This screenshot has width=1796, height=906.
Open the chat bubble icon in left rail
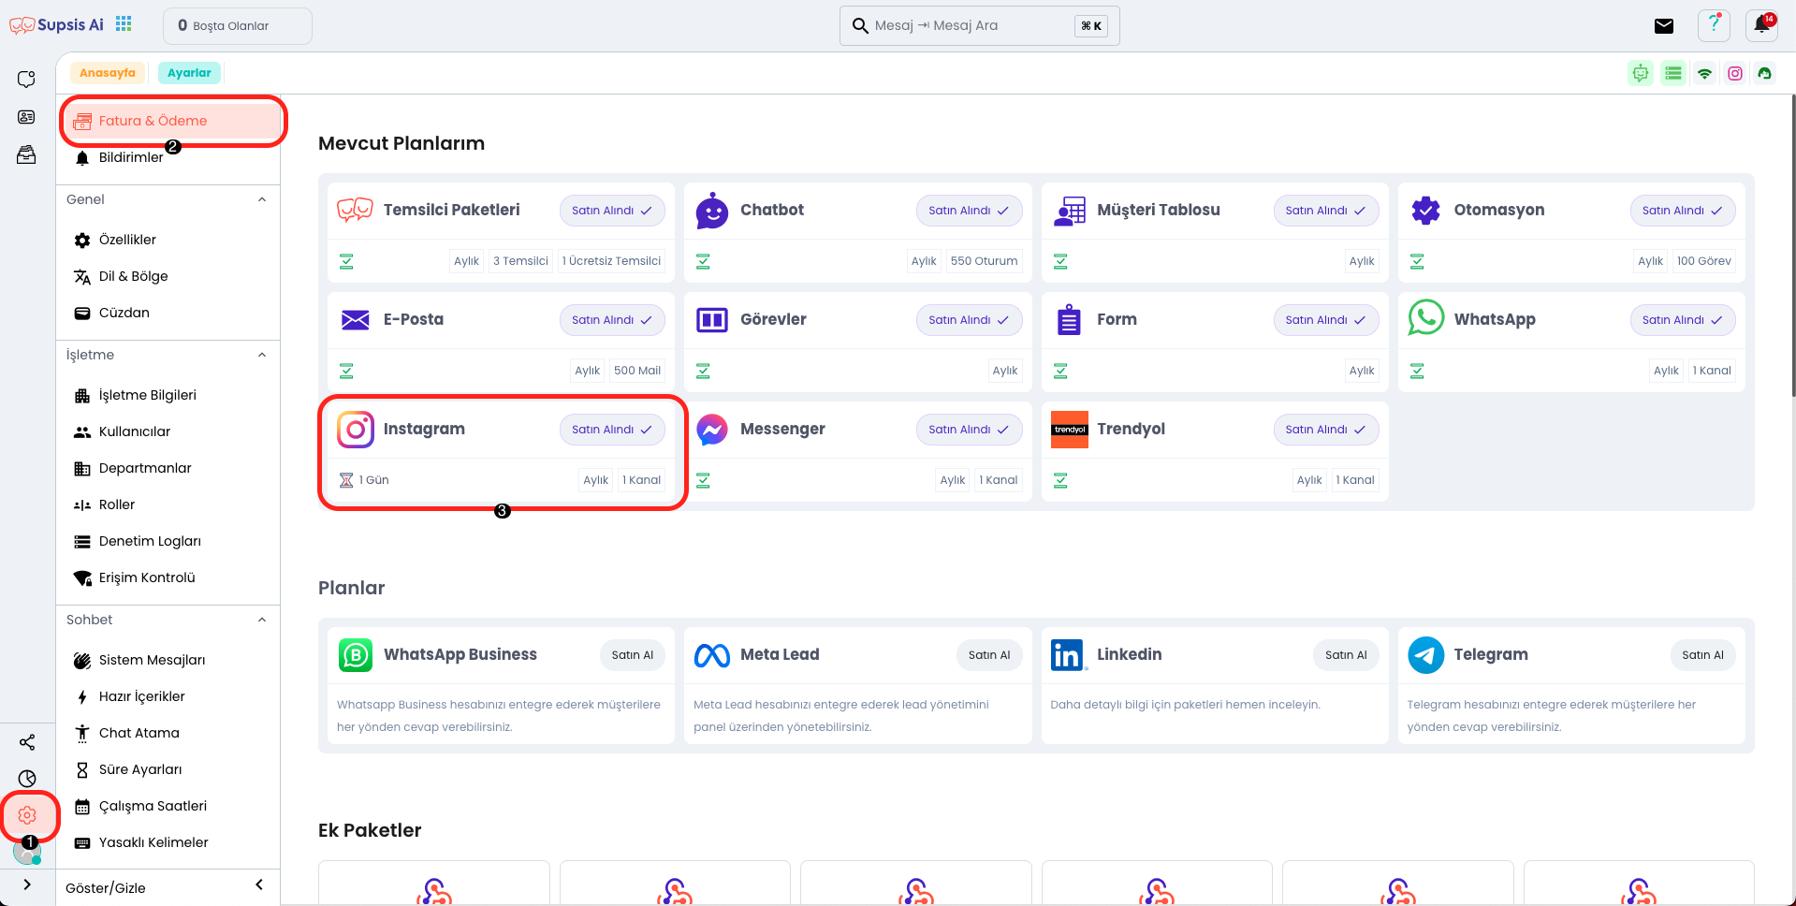27,80
